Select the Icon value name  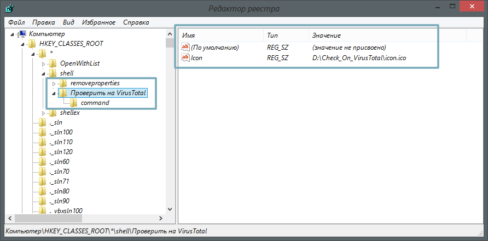tap(197, 57)
